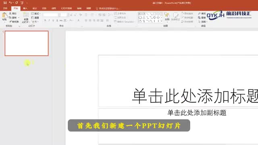Viewport: 258px width, 145px height.
Task: Expand the shapes gallery More arrow
Action: click(162, 21)
